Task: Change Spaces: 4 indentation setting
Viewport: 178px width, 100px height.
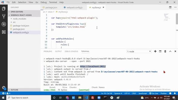Action: (118, 93)
